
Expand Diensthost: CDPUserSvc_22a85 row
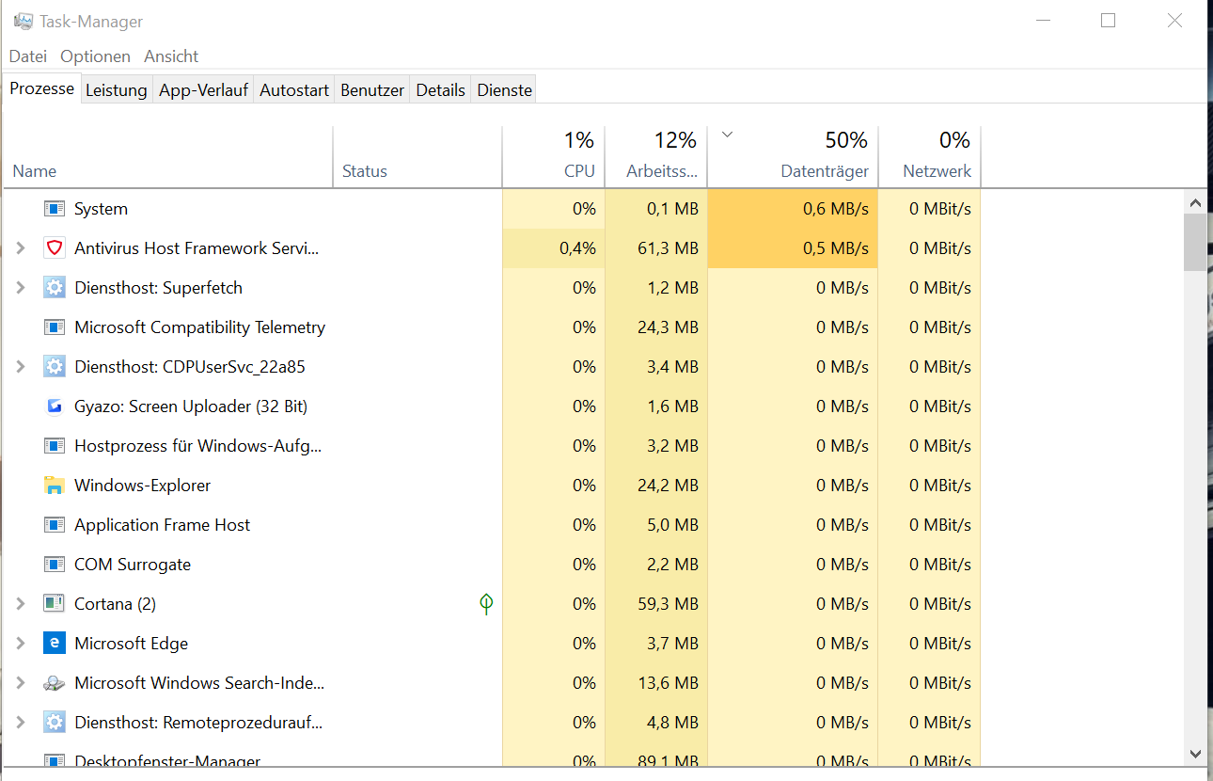(x=21, y=367)
